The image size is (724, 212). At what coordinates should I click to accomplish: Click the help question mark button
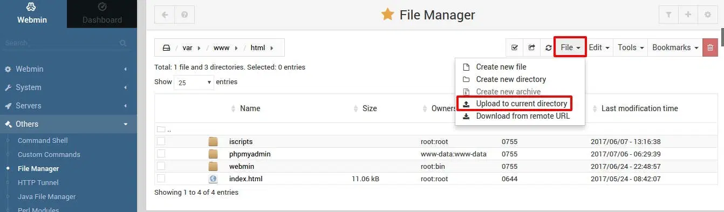(x=185, y=15)
